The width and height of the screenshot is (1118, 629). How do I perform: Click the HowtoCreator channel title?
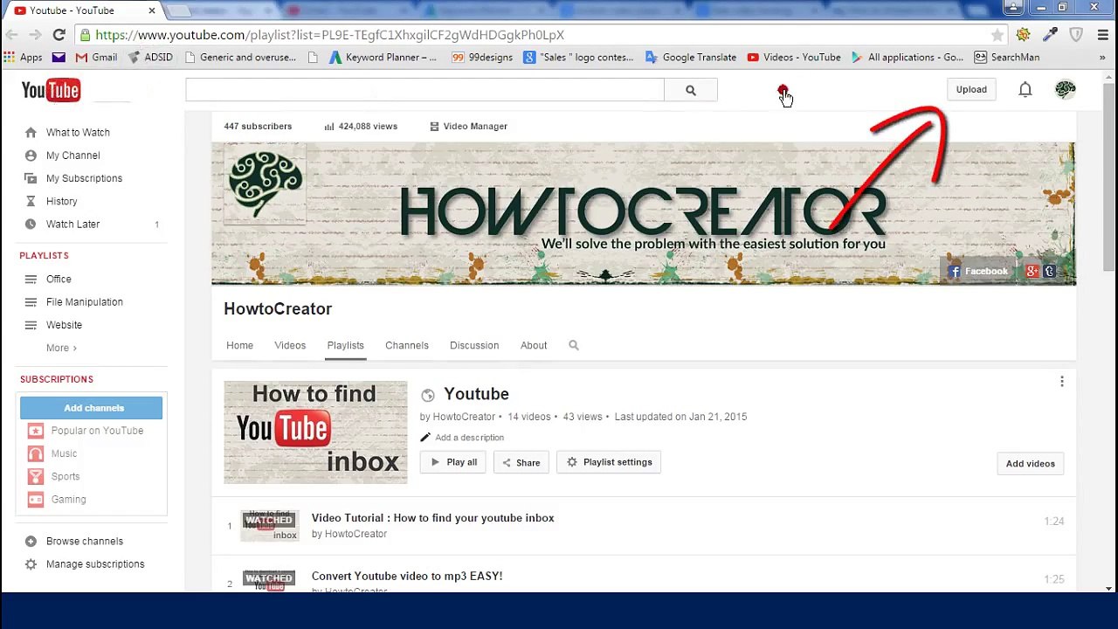278,308
